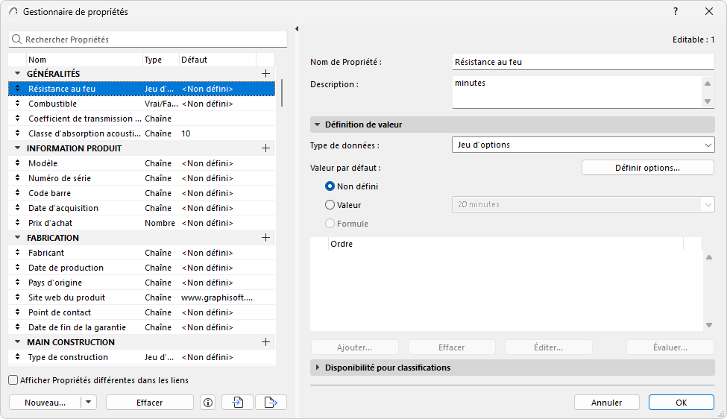Open the Type de données dropdown
Screen dimensions: 727x419
[583, 145]
